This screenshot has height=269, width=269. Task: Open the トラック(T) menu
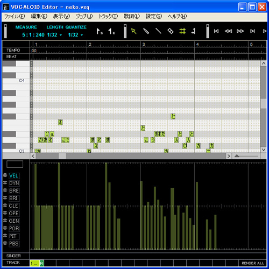pyautogui.click(x=108, y=17)
